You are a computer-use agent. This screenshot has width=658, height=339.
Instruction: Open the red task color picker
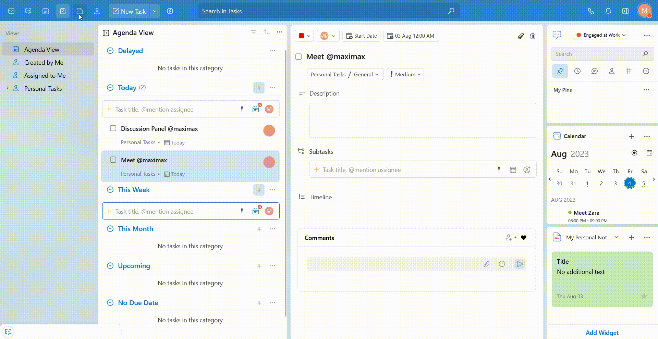(304, 36)
